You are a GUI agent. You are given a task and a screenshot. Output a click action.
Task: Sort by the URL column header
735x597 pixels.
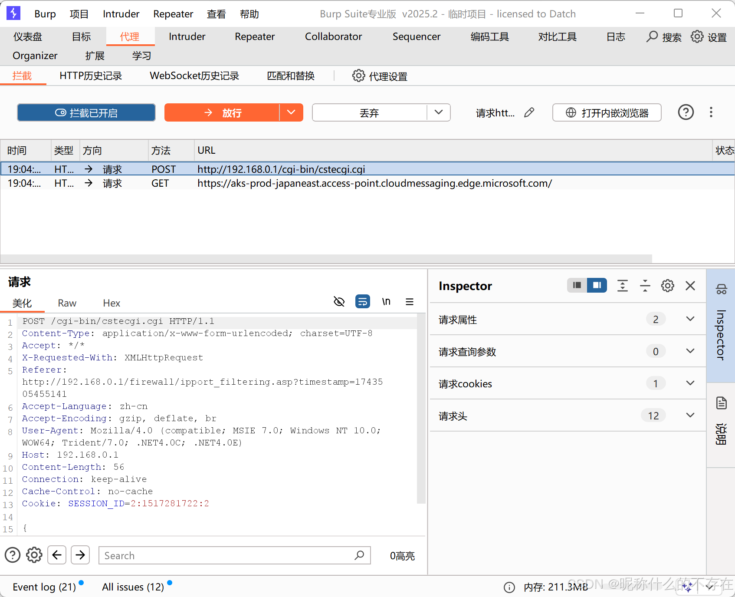[453, 150]
